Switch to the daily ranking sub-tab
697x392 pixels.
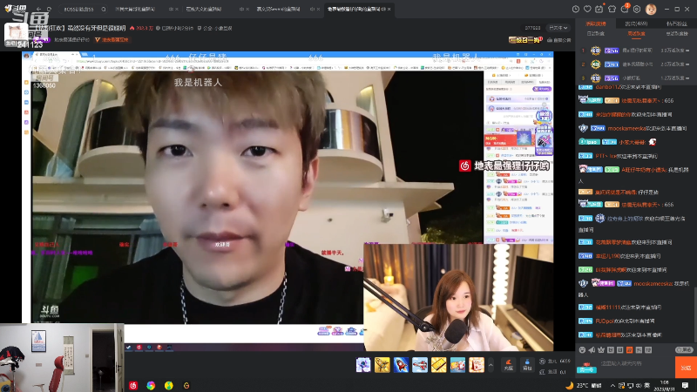point(596,34)
